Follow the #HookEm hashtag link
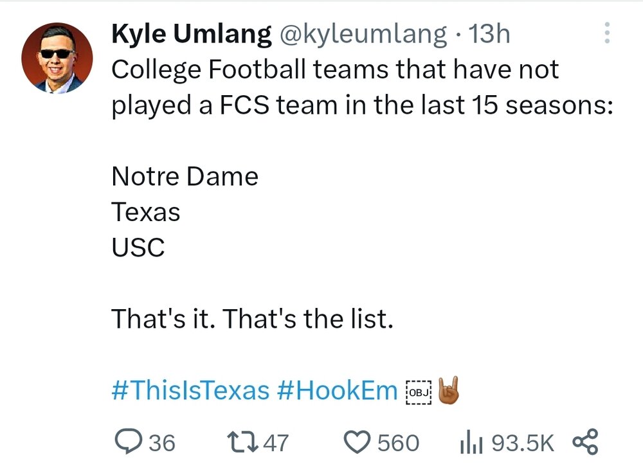643x475 pixels. (338, 390)
